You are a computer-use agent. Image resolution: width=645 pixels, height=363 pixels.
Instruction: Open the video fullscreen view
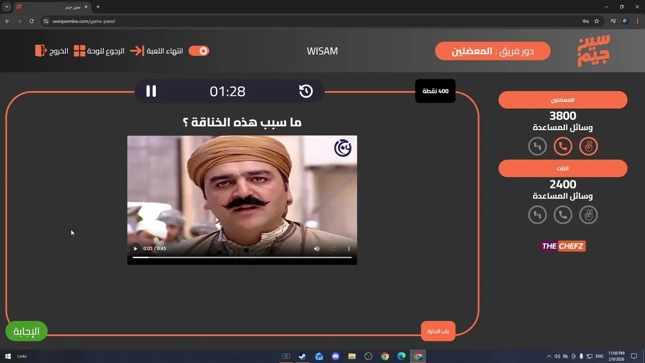(x=333, y=249)
